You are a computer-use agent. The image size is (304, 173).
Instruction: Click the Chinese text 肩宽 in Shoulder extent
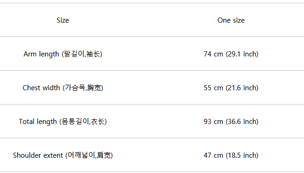point(104,155)
